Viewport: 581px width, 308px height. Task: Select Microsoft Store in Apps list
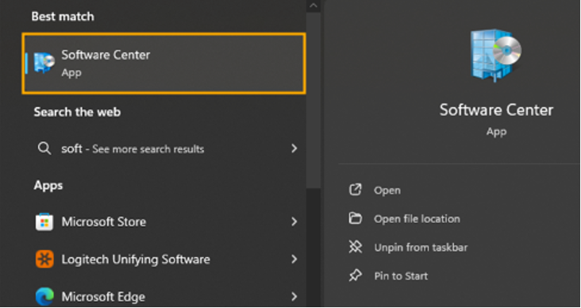coord(104,221)
